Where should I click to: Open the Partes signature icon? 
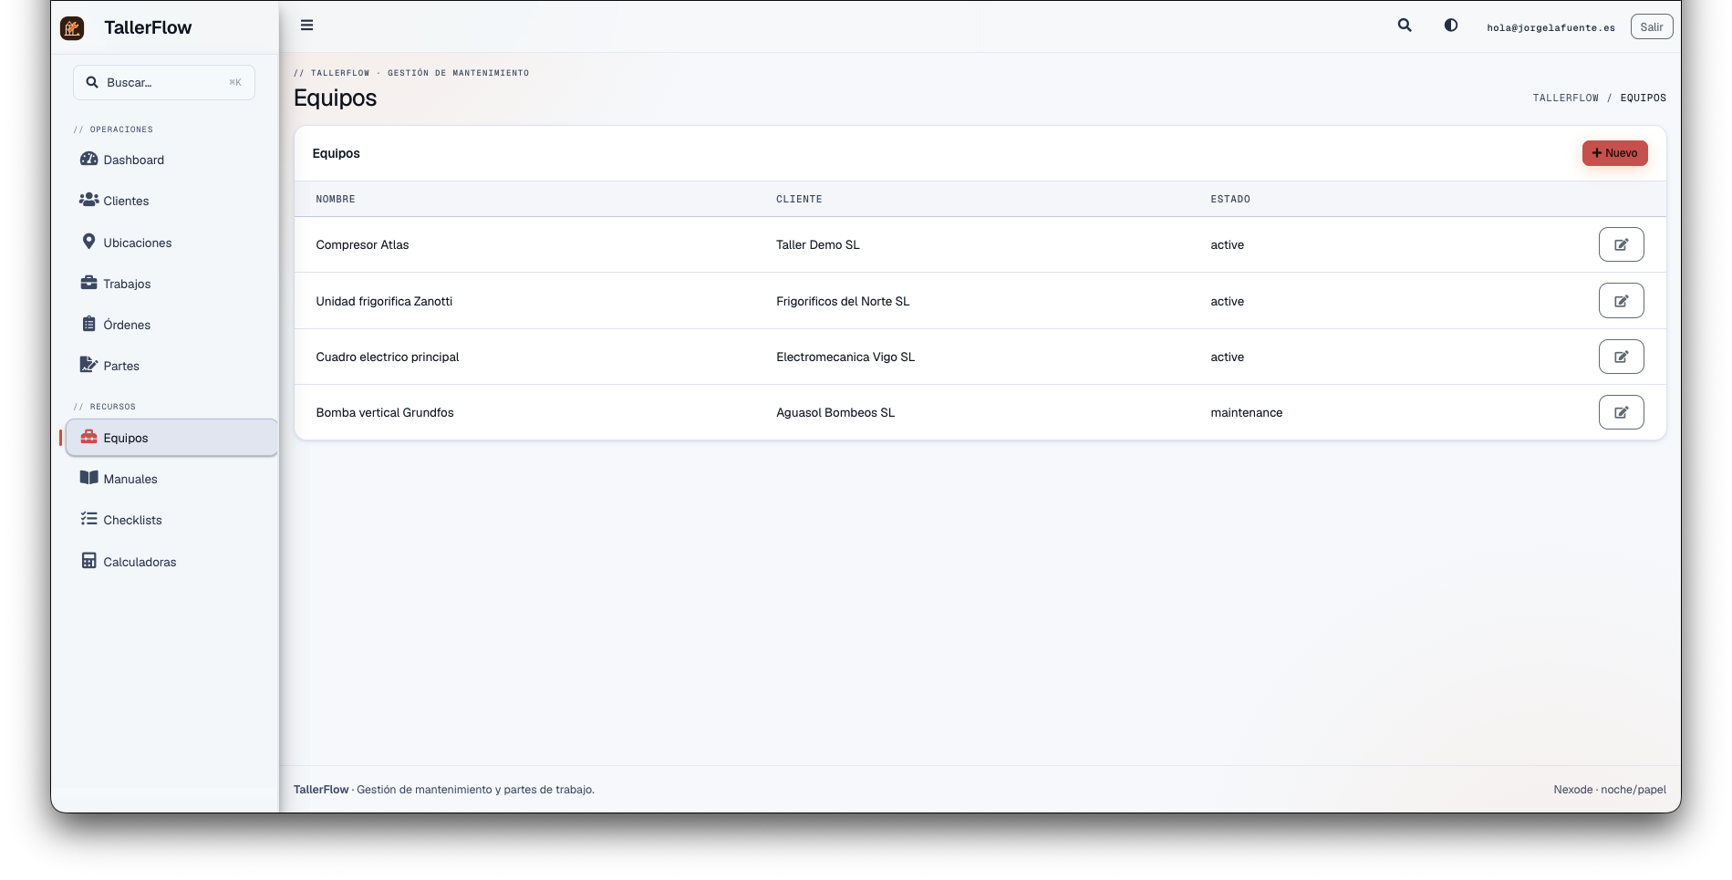(x=89, y=365)
